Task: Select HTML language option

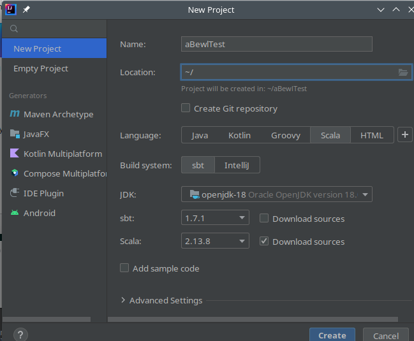Action: (372, 135)
